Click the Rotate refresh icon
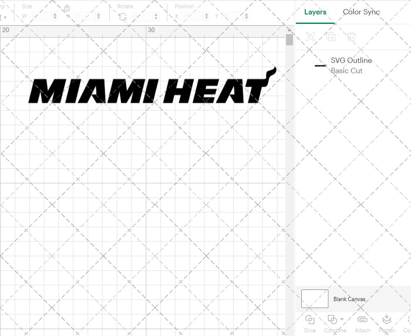411x336 pixels. pyautogui.click(x=122, y=16)
